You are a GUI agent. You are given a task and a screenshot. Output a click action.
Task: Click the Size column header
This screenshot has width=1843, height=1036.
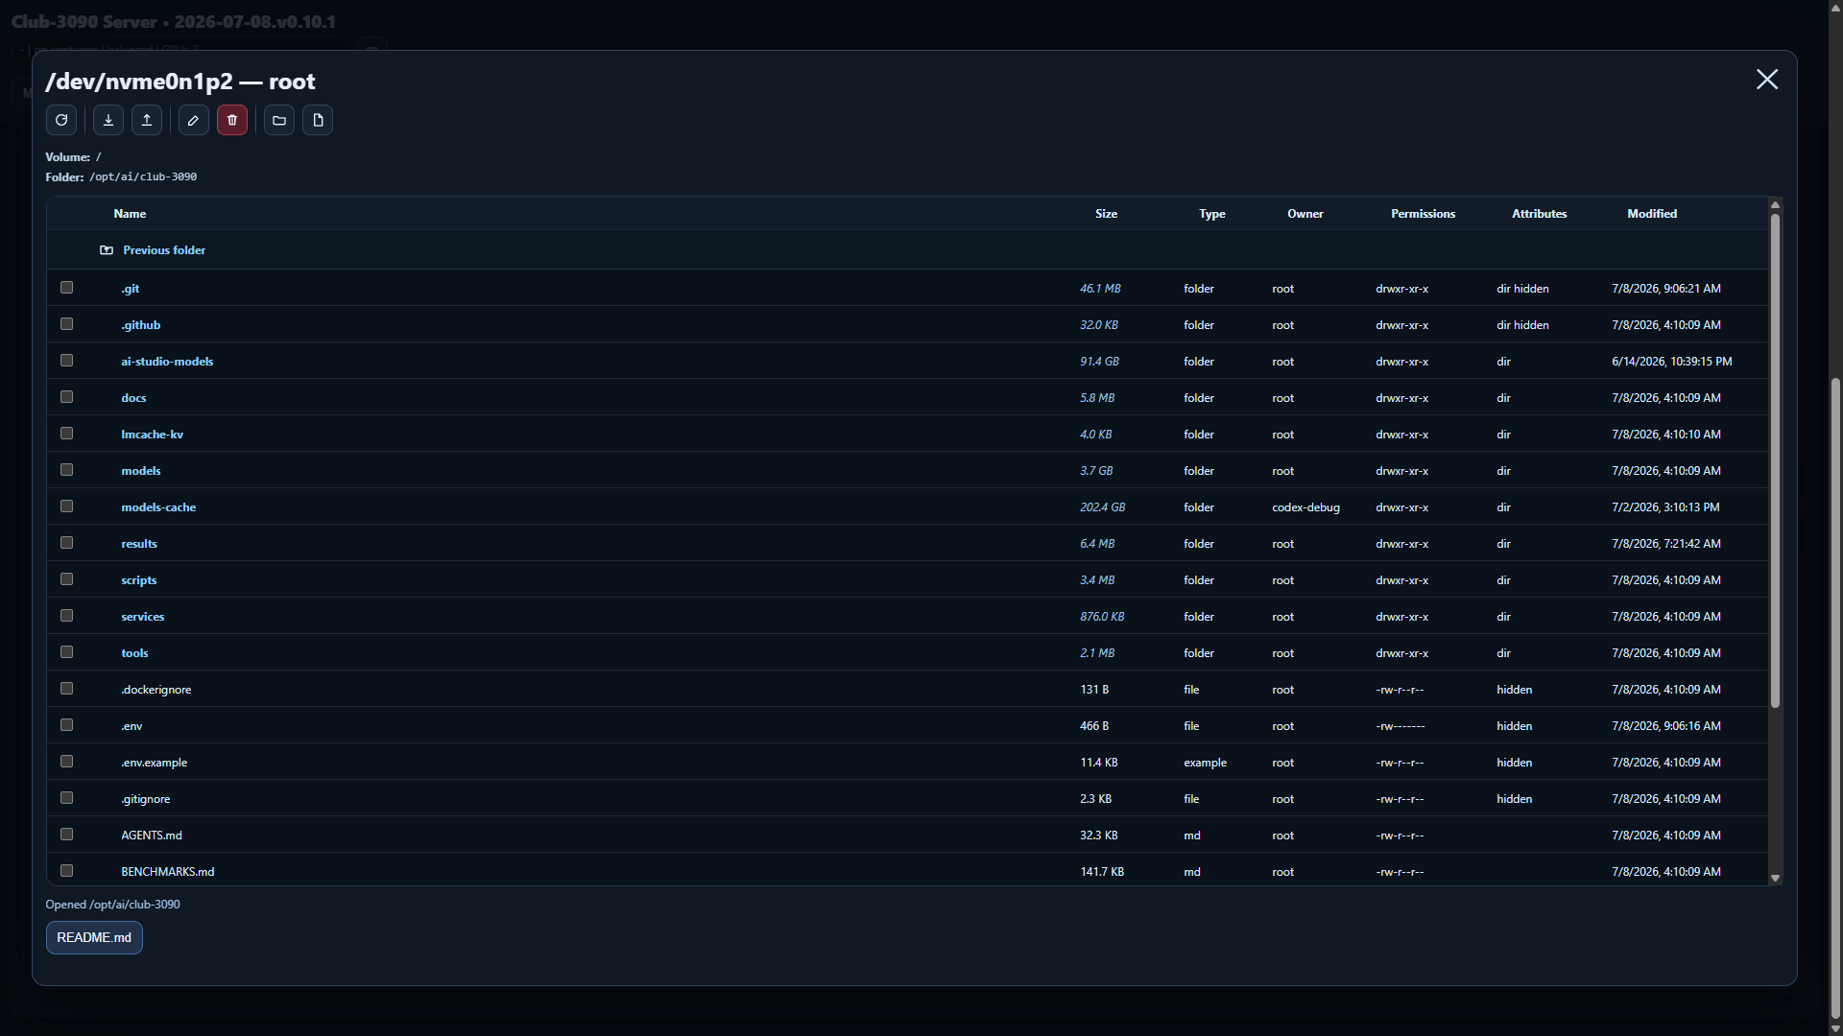[x=1106, y=214]
